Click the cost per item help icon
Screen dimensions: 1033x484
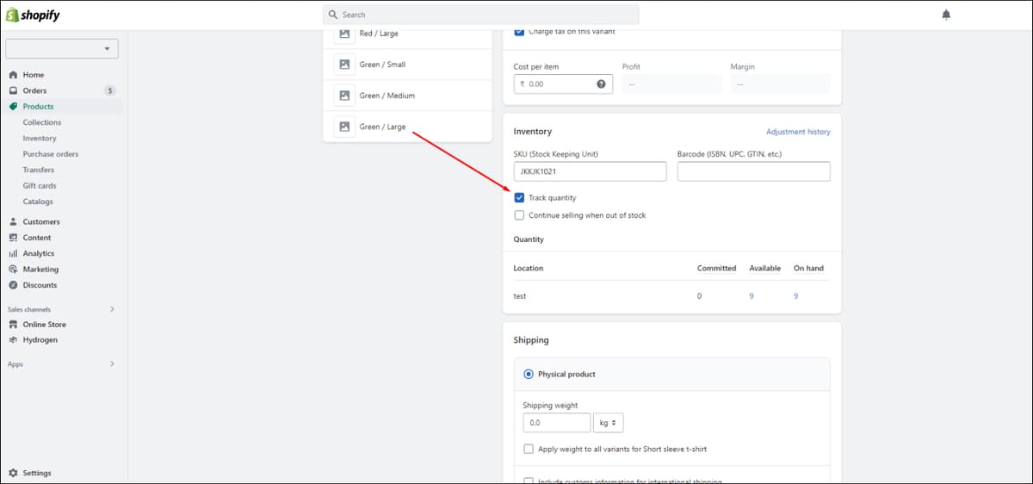(601, 84)
